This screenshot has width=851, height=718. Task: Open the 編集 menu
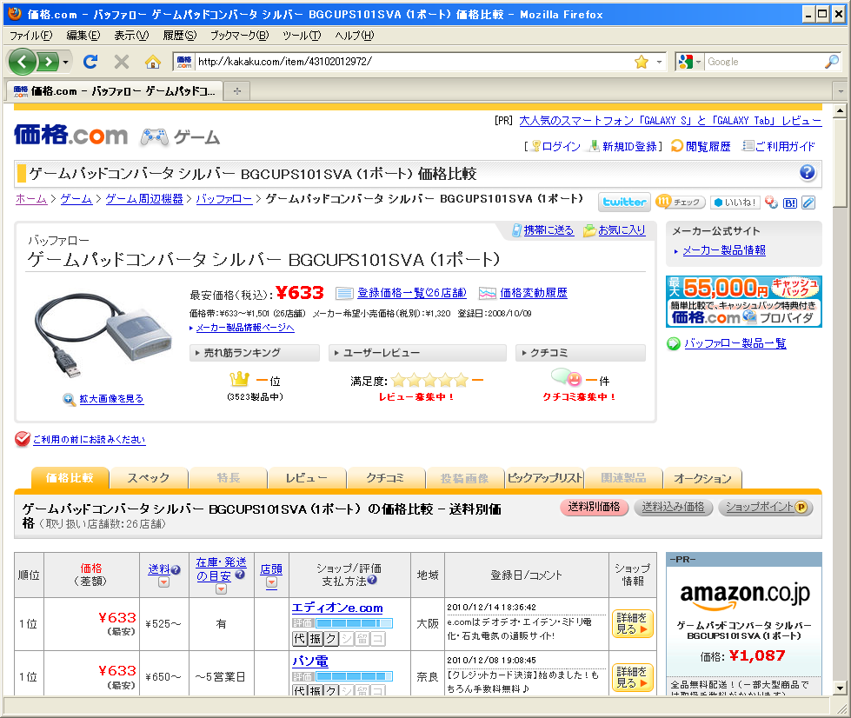[83, 36]
